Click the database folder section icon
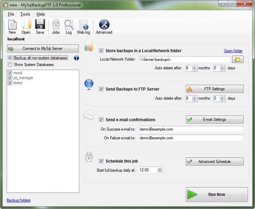Screen dimensions: 255x209 (x=89, y=47)
